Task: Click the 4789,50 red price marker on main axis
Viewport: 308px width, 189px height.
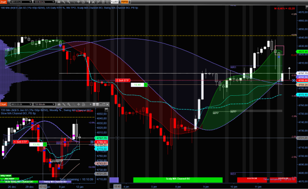Action: [x=302, y=80]
